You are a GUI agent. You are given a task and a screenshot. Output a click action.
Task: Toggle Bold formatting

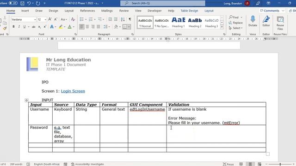click(x=13, y=27)
